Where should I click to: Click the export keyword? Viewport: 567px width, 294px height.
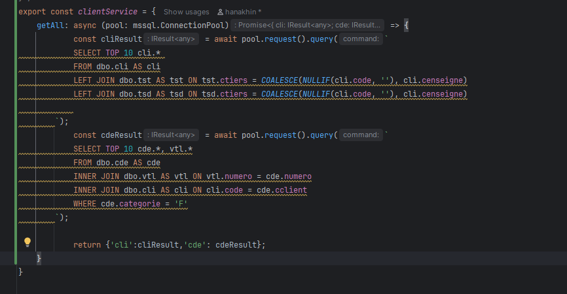33,12
